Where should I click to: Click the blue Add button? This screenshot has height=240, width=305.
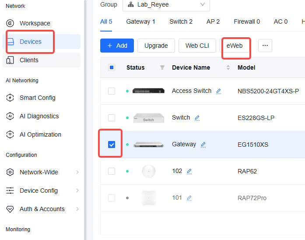click(117, 46)
